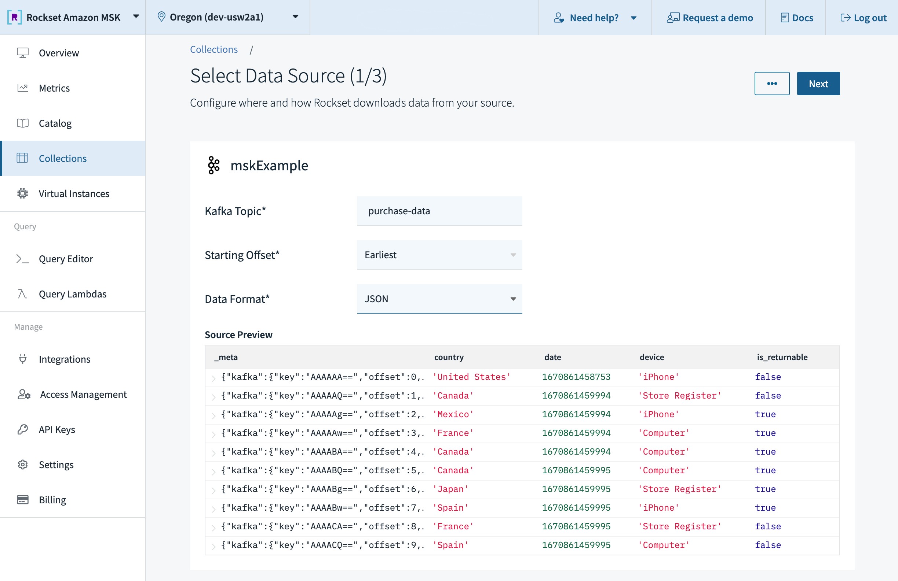This screenshot has height=581, width=898.
Task: Open the Data Format JSON dropdown
Action: 439,299
